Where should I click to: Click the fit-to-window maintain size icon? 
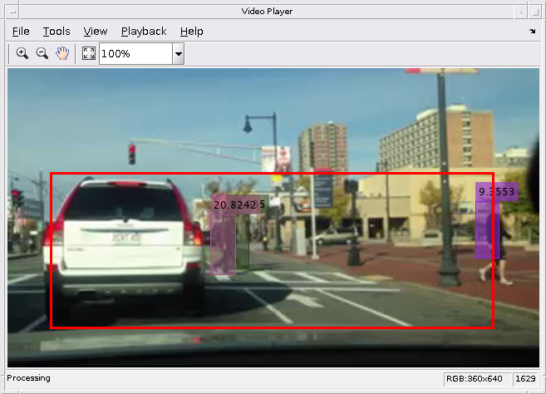click(89, 53)
